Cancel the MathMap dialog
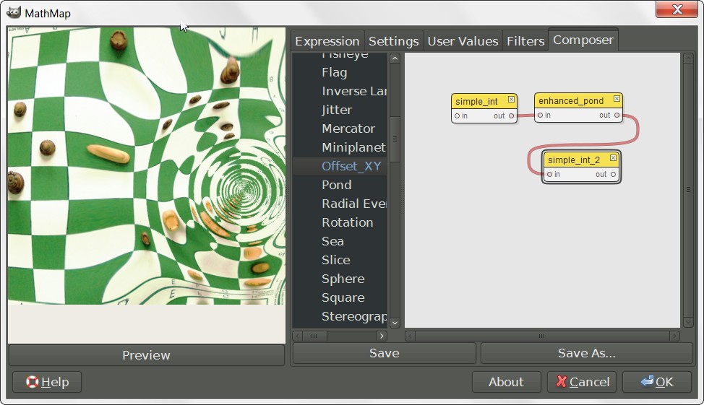Screen dimensions: 704x405 [582, 382]
